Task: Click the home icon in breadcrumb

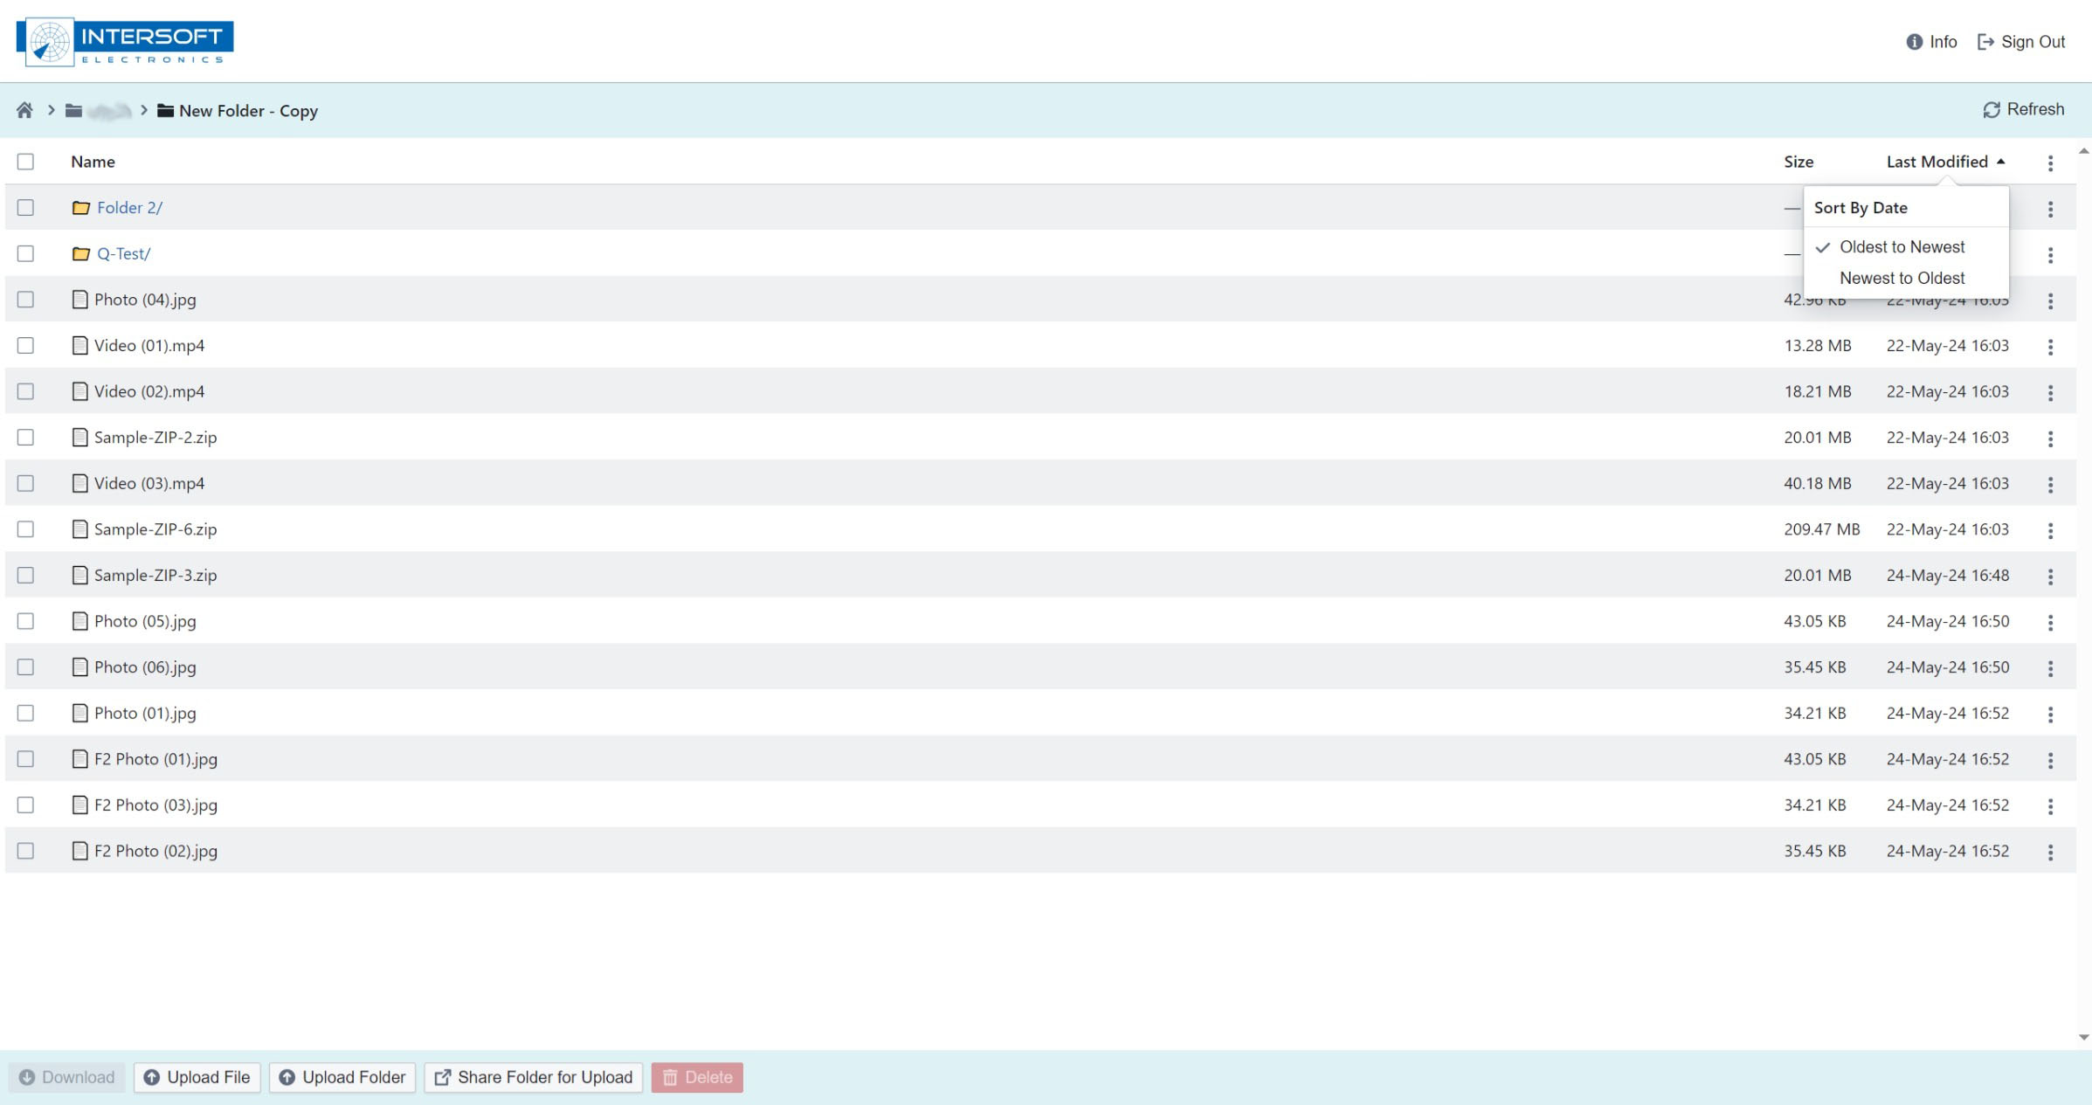Action: tap(24, 110)
